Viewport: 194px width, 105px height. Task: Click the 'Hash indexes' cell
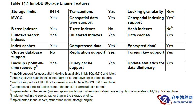point(140,29)
